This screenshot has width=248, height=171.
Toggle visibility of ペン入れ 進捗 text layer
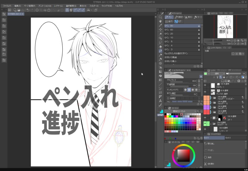pyautogui.click(x=205, y=92)
